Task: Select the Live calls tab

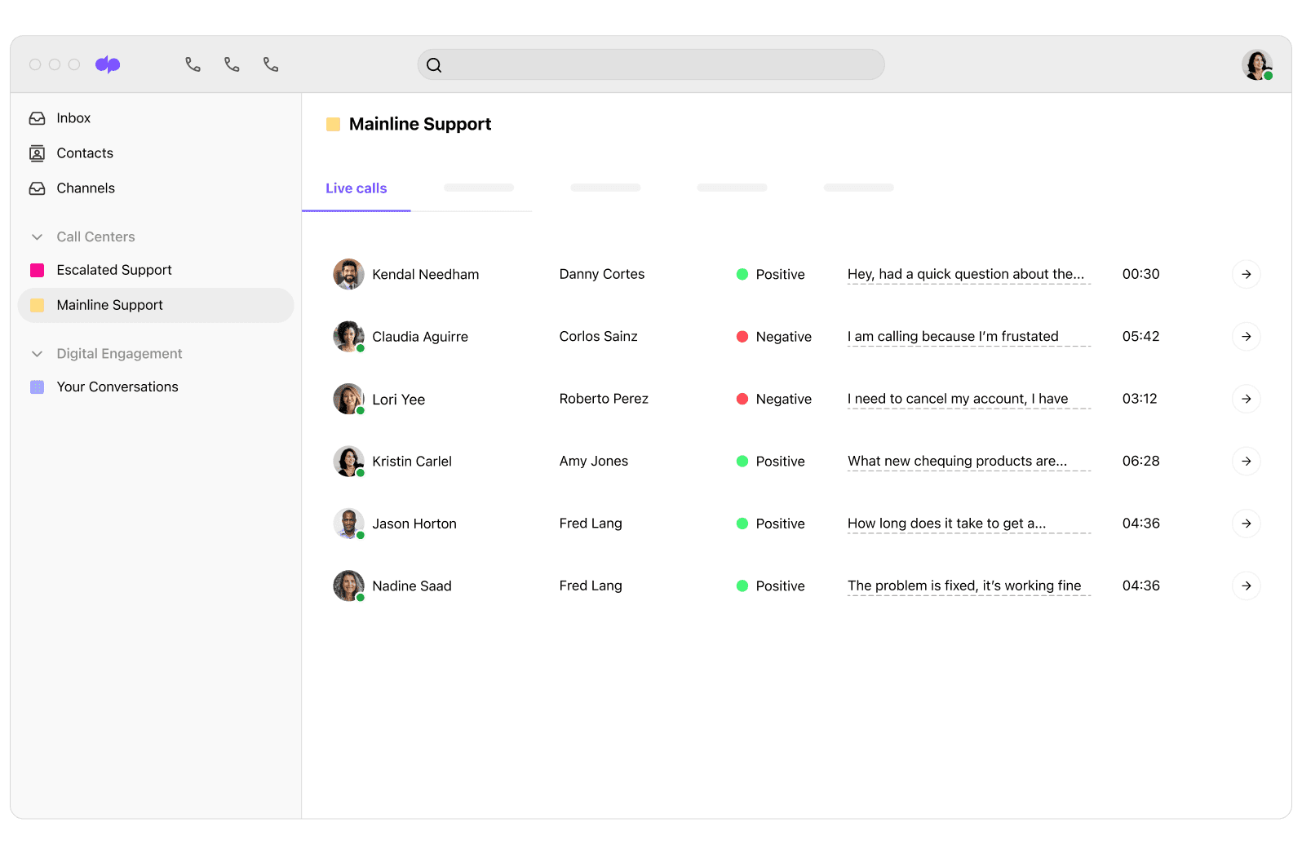Action: click(356, 188)
